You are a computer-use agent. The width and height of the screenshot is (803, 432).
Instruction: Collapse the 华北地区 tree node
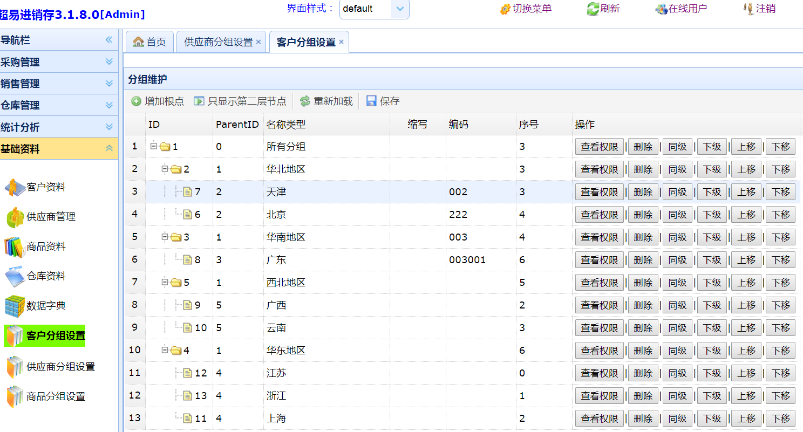click(x=165, y=169)
